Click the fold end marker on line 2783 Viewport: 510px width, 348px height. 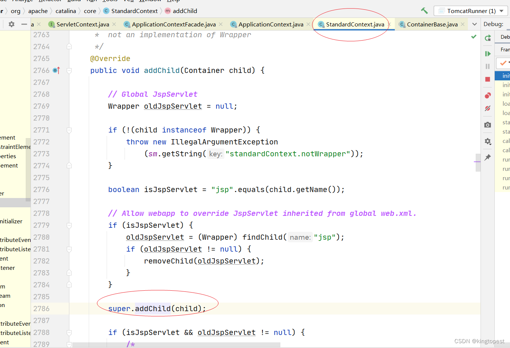coord(69,273)
